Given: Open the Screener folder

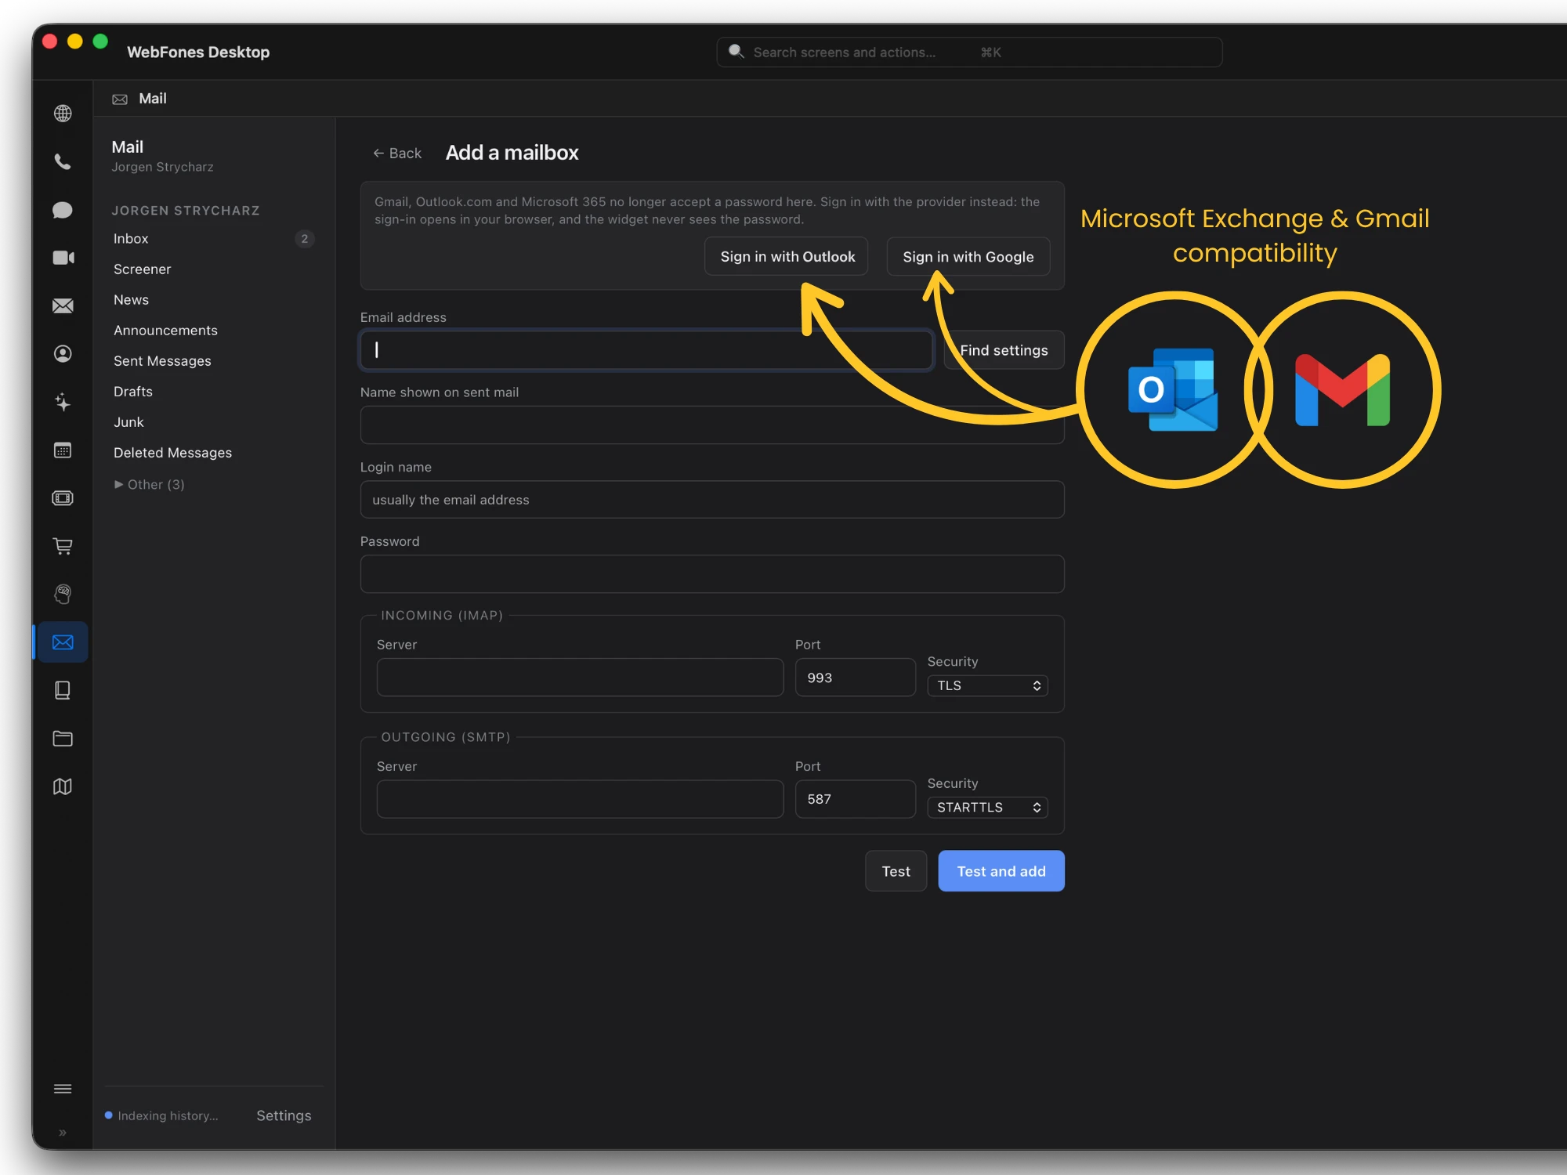Looking at the screenshot, I should coord(213,269).
